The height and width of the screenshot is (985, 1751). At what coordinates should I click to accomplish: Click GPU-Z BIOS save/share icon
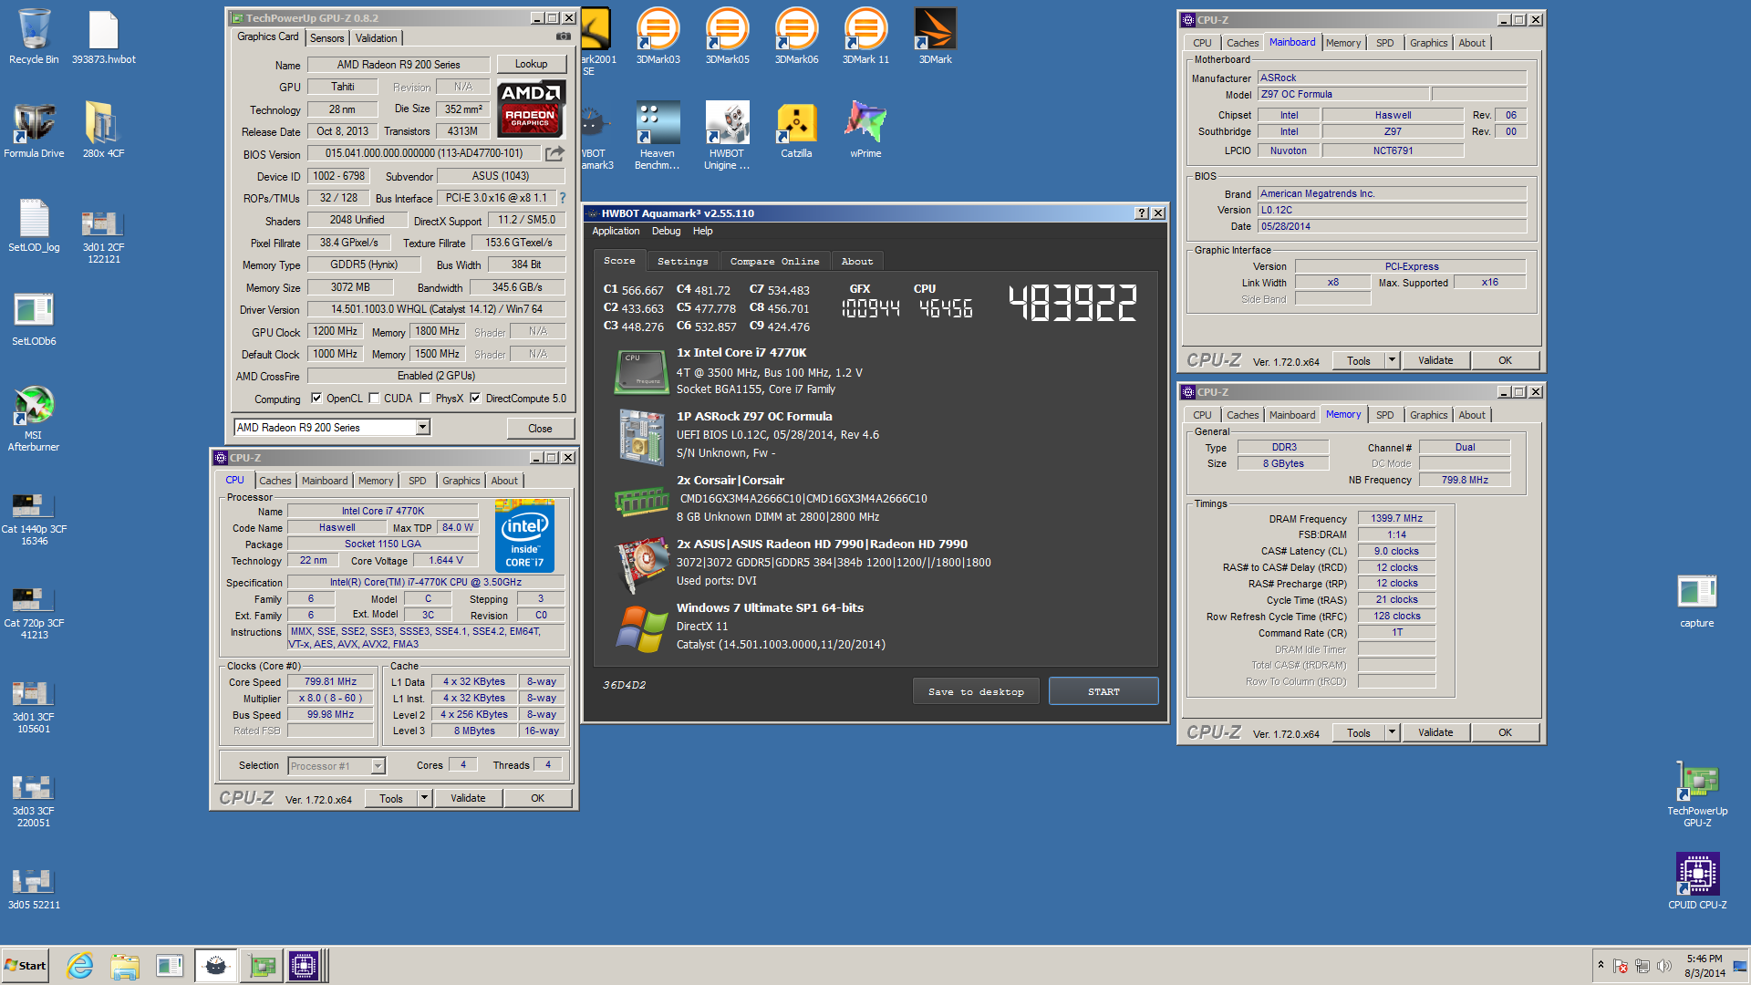pyautogui.click(x=554, y=153)
